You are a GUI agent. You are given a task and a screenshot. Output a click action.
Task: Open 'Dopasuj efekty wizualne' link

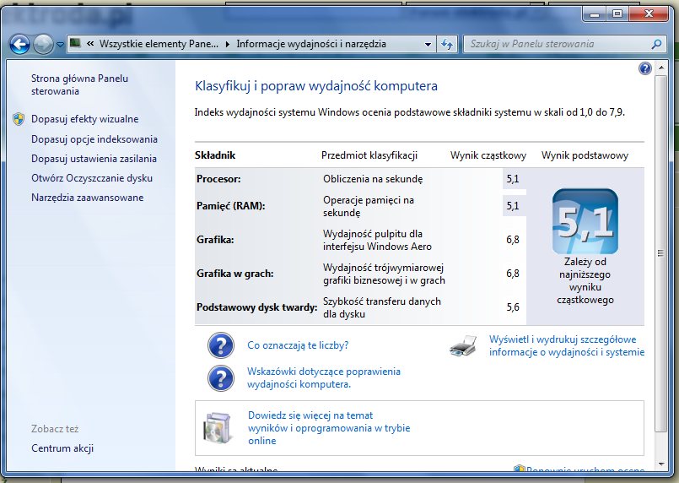[x=85, y=119]
